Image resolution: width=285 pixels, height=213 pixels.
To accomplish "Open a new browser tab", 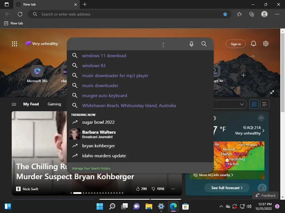I will (x=85, y=4).
